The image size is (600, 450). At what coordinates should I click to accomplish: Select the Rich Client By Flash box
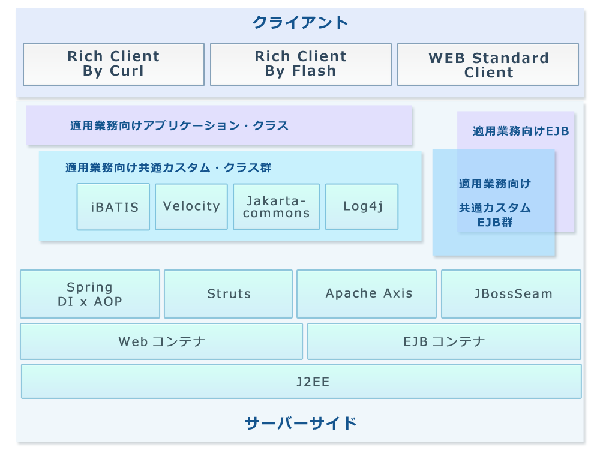301,64
